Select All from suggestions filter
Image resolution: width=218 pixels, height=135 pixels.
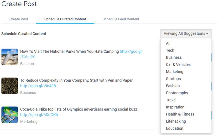pos(168,43)
